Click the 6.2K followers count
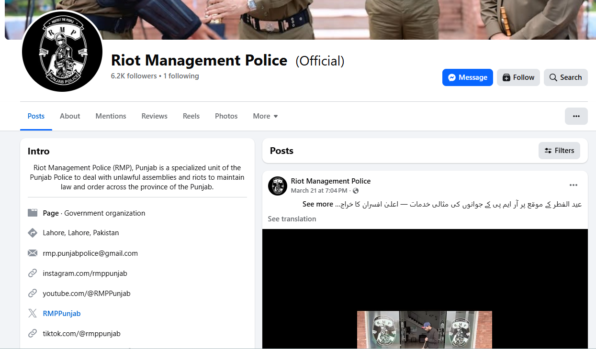The height and width of the screenshot is (349, 596). coord(134,76)
